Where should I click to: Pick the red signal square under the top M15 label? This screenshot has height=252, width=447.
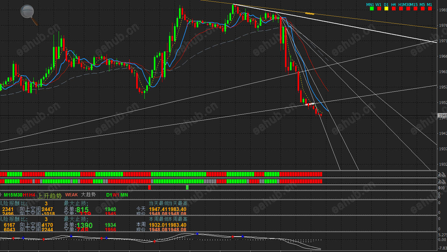click(415, 9)
